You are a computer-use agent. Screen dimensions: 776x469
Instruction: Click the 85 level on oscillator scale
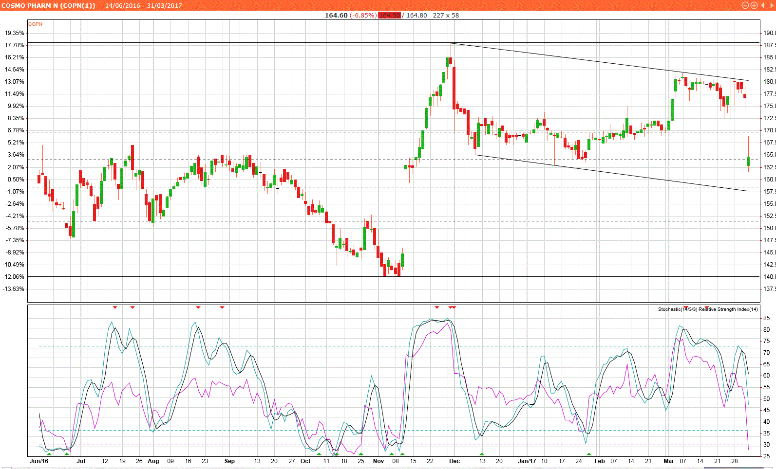coord(767,318)
